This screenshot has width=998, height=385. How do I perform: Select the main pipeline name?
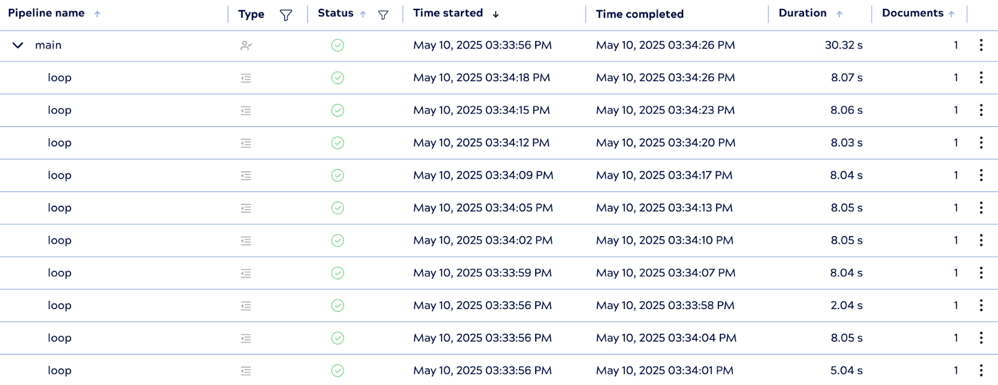pyautogui.click(x=48, y=45)
